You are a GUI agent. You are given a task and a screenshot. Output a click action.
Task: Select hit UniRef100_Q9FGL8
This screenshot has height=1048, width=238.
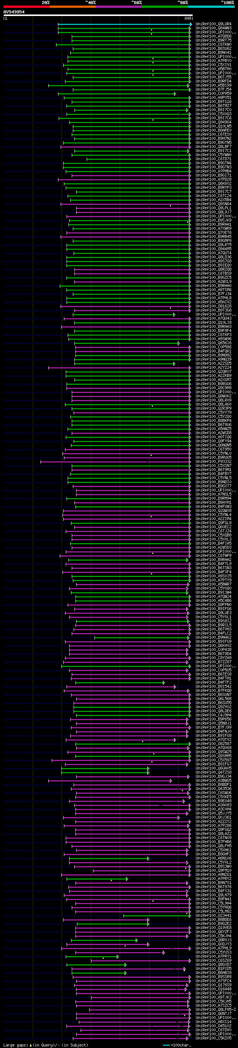[213, 523]
